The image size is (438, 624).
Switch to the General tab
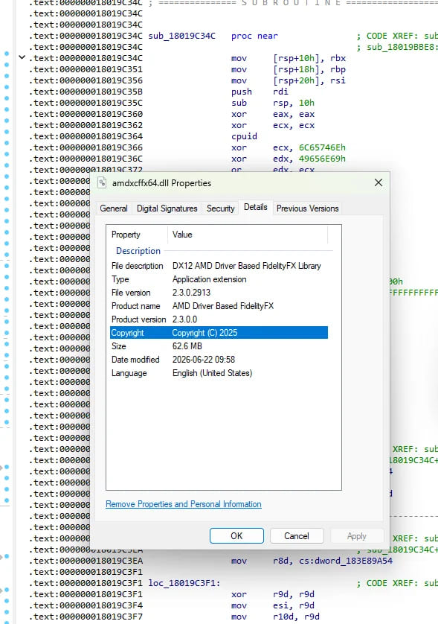(x=114, y=208)
